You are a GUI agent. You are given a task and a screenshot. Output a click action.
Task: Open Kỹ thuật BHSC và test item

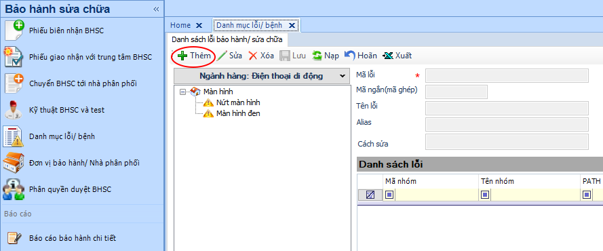coord(67,110)
